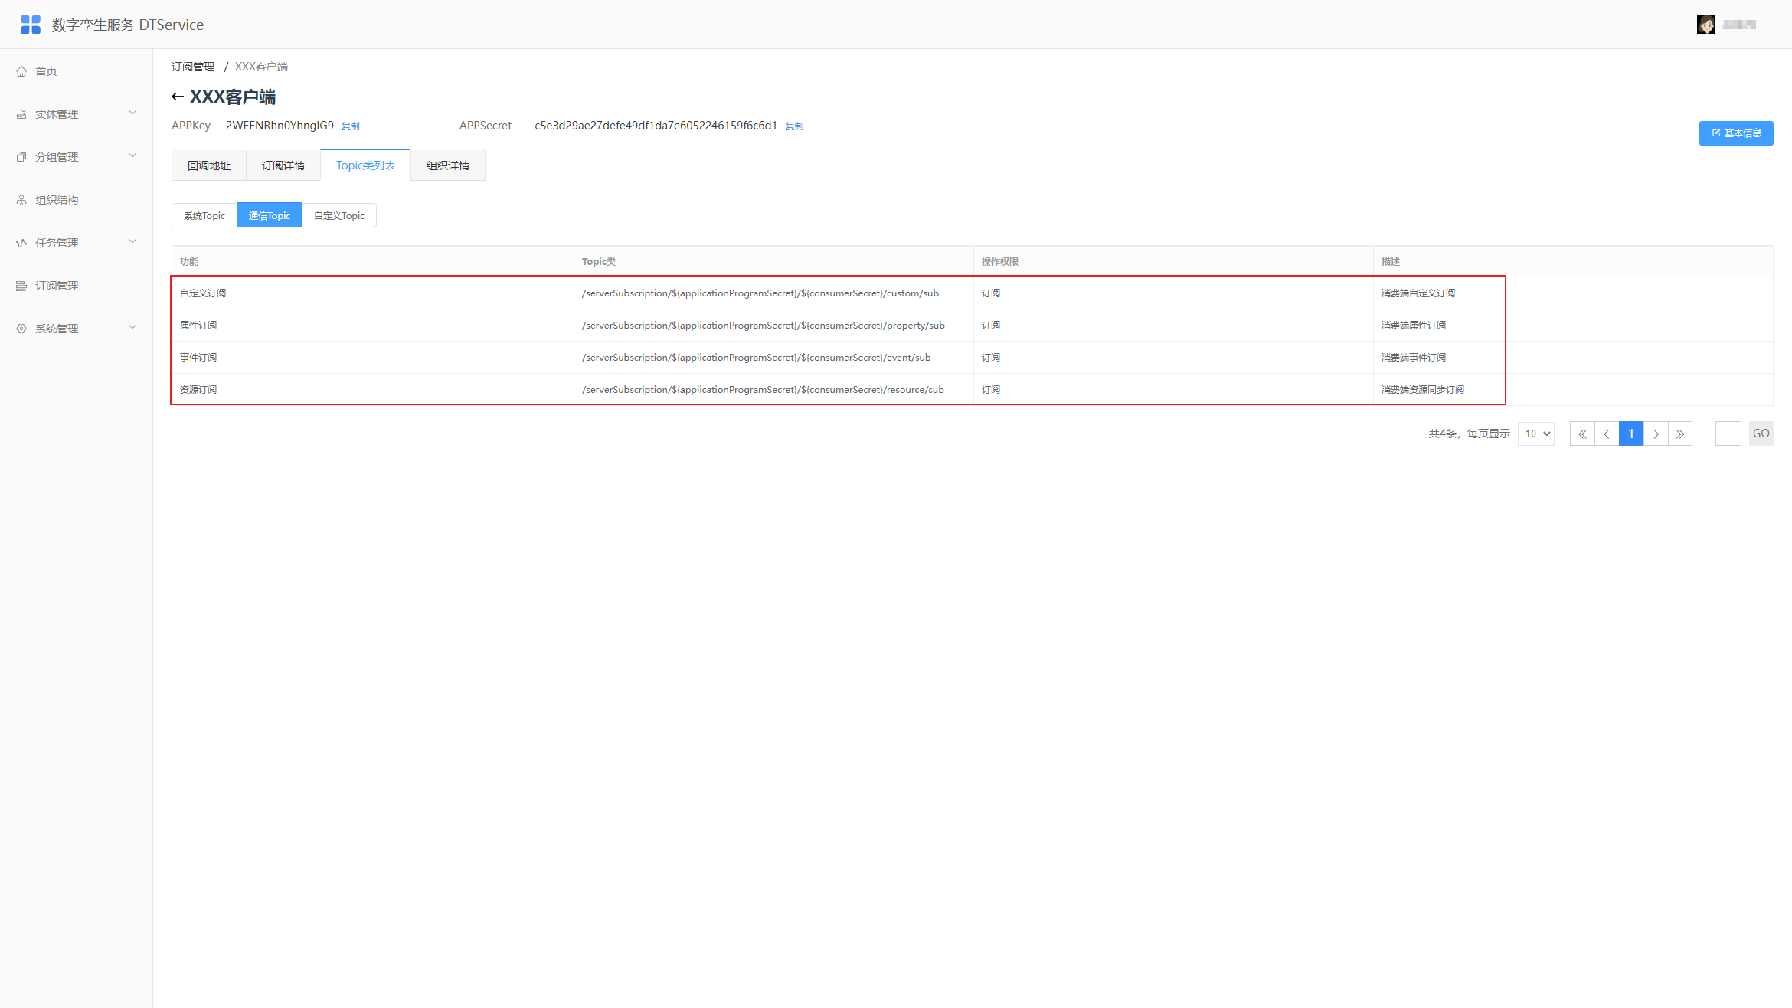Click the 任务管理 sidebar icon
Image resolution: width=1792 pixels, height=1008 pixels.
[x=21, y=243]
